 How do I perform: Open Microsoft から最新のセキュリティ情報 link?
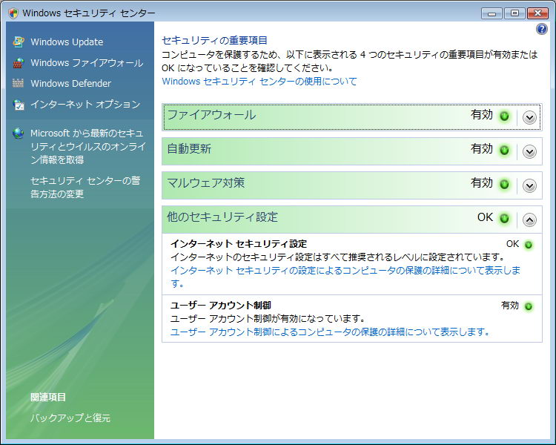coord(88,147)
